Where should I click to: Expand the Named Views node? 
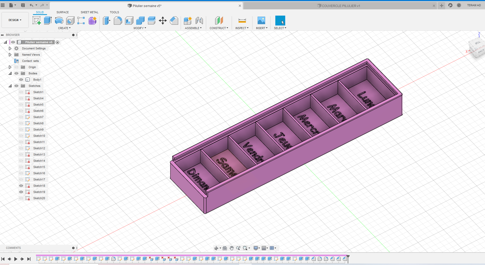point(10,55)
